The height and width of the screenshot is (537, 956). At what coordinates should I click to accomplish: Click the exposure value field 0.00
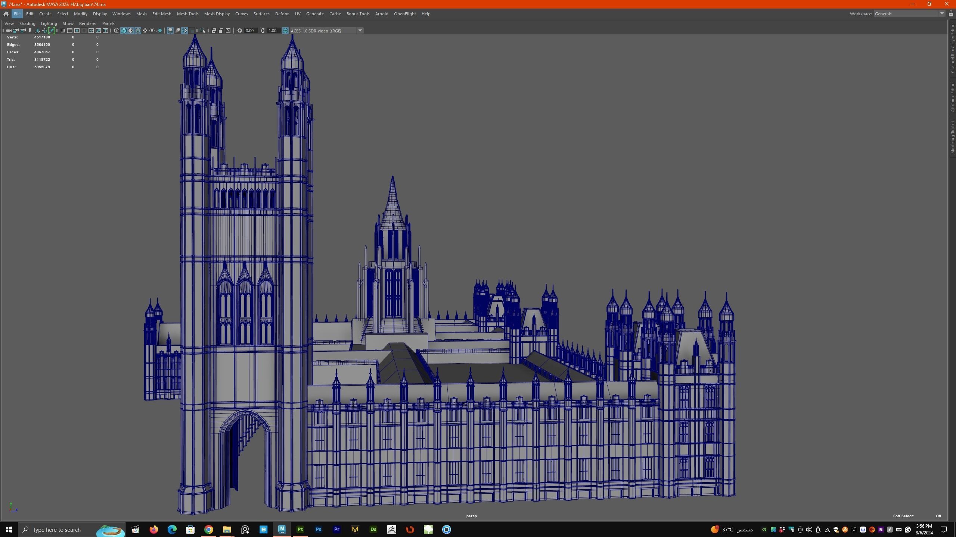[250, 31]
